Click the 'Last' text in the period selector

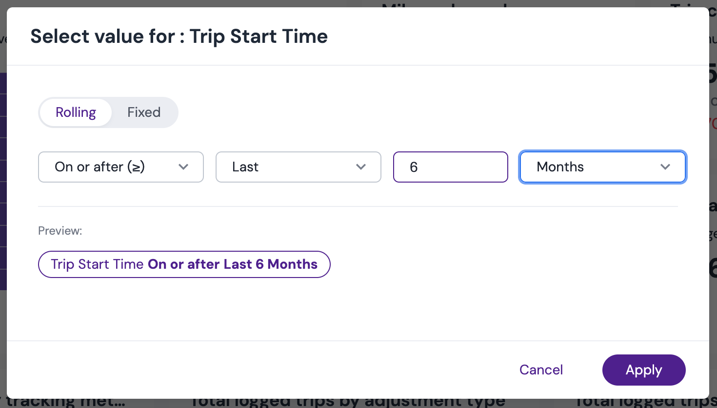coord(245,167)
